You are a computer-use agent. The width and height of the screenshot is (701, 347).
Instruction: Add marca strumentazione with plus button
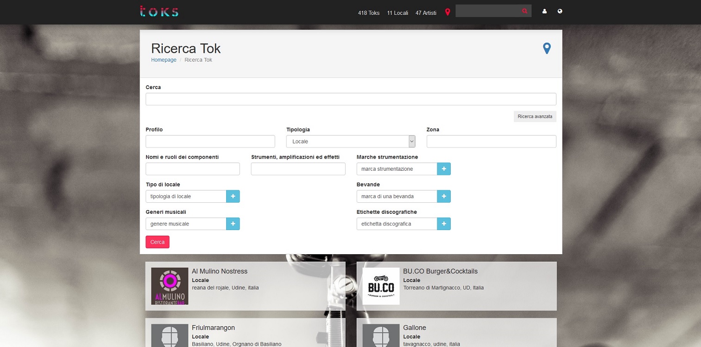point(444,169)
